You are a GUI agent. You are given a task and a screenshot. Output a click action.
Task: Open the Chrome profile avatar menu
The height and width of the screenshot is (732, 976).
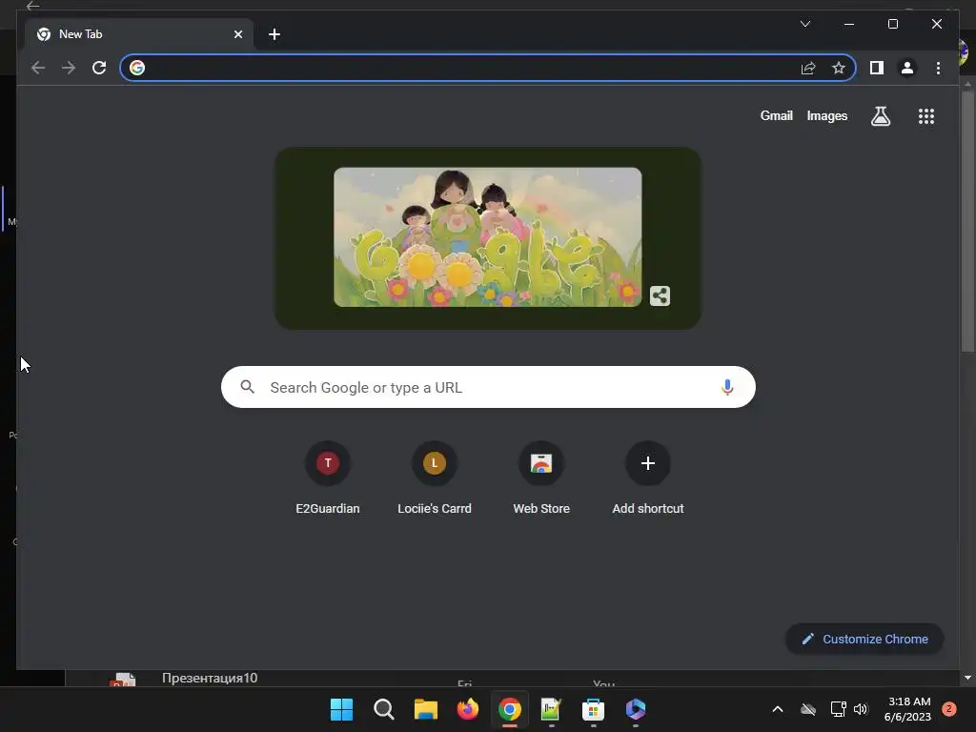tap(907, 68)
